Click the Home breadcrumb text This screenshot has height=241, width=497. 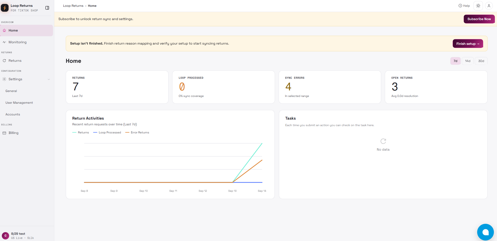click(92, 6)
